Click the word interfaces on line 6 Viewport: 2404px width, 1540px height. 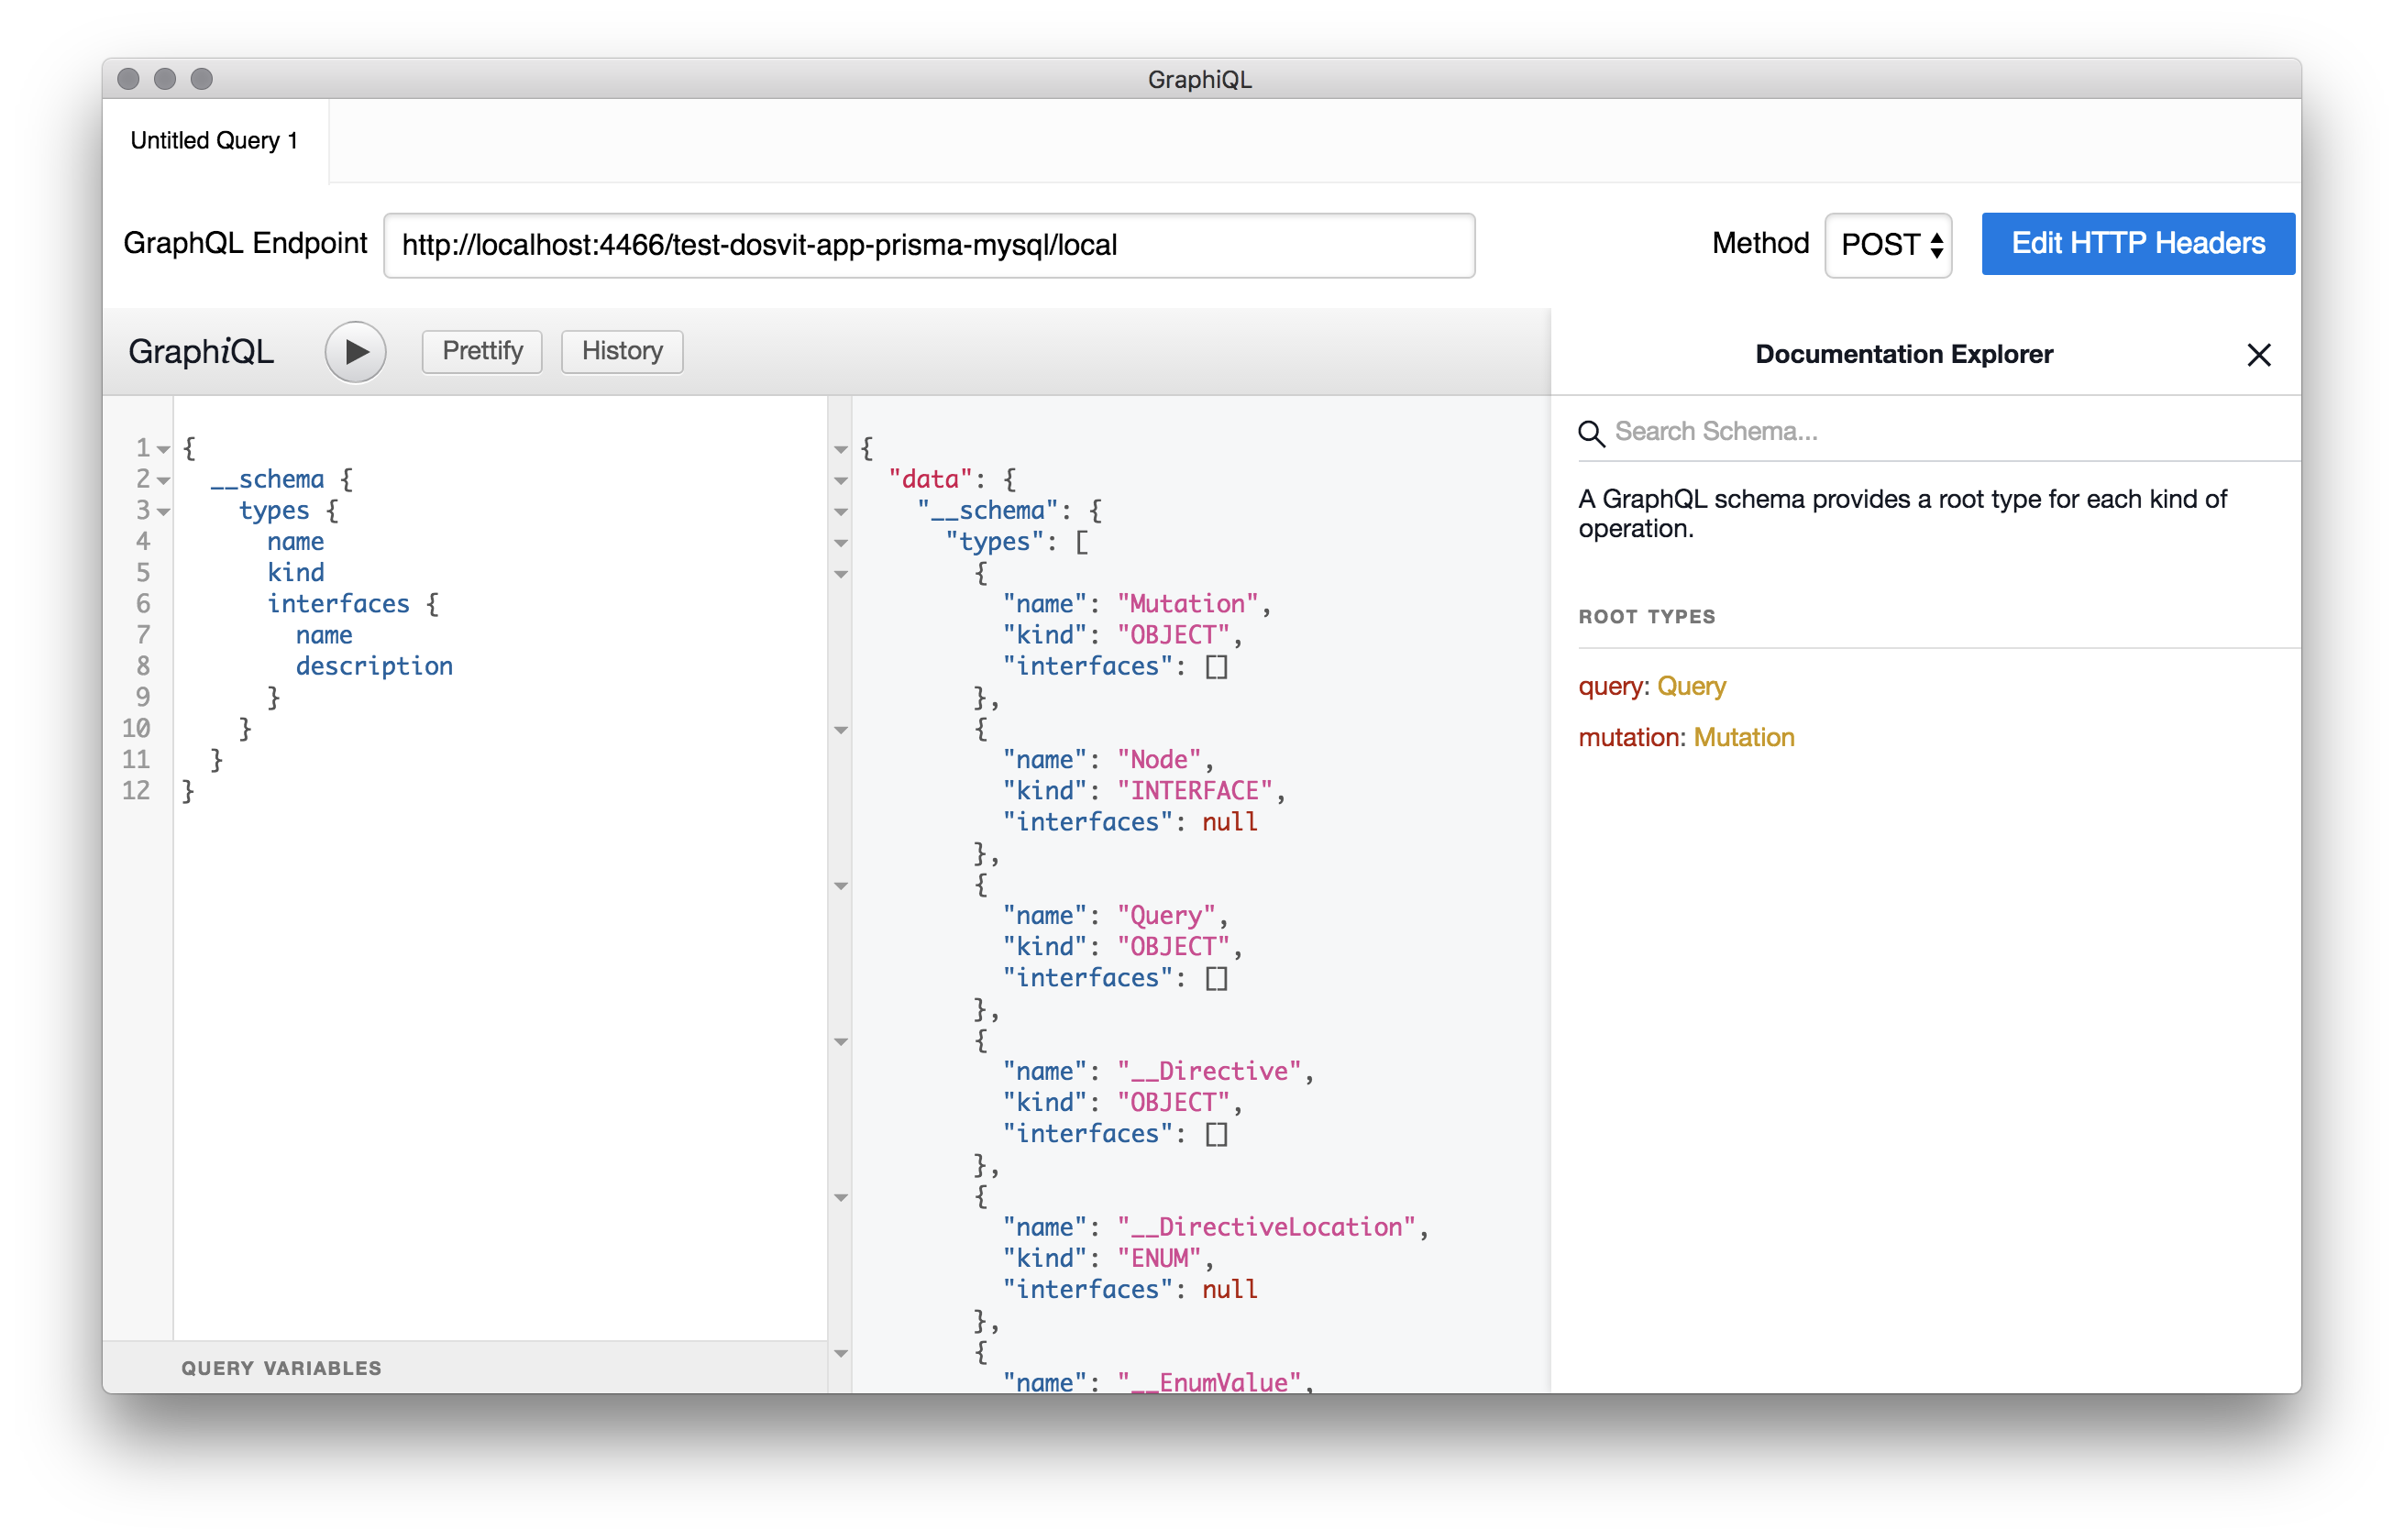(337, 603)
